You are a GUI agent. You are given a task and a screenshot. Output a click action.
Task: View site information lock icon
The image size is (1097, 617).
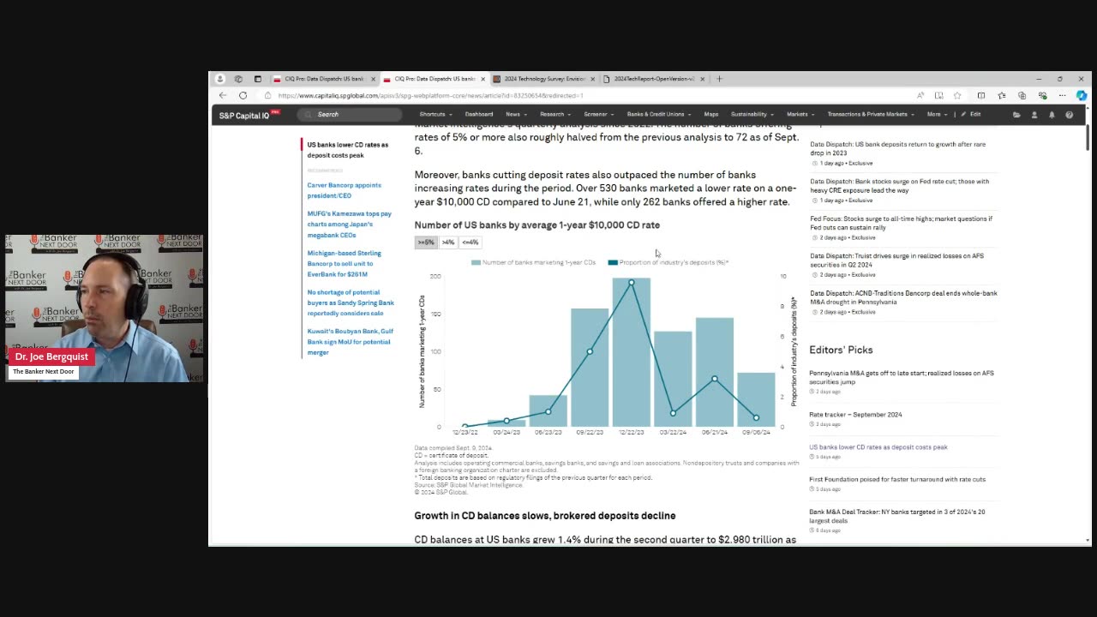(x=268, y=95)
